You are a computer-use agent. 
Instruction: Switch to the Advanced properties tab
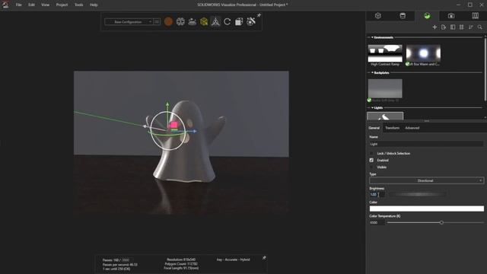tap(412, 128)
